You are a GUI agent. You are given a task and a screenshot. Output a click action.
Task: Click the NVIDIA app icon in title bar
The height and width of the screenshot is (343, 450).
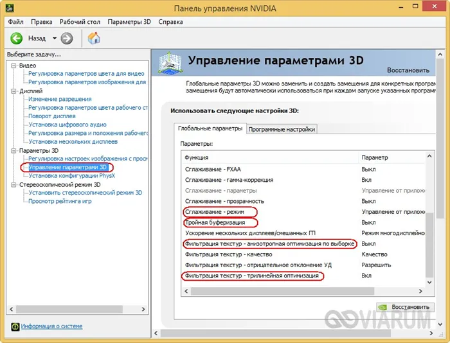point(10,8)
